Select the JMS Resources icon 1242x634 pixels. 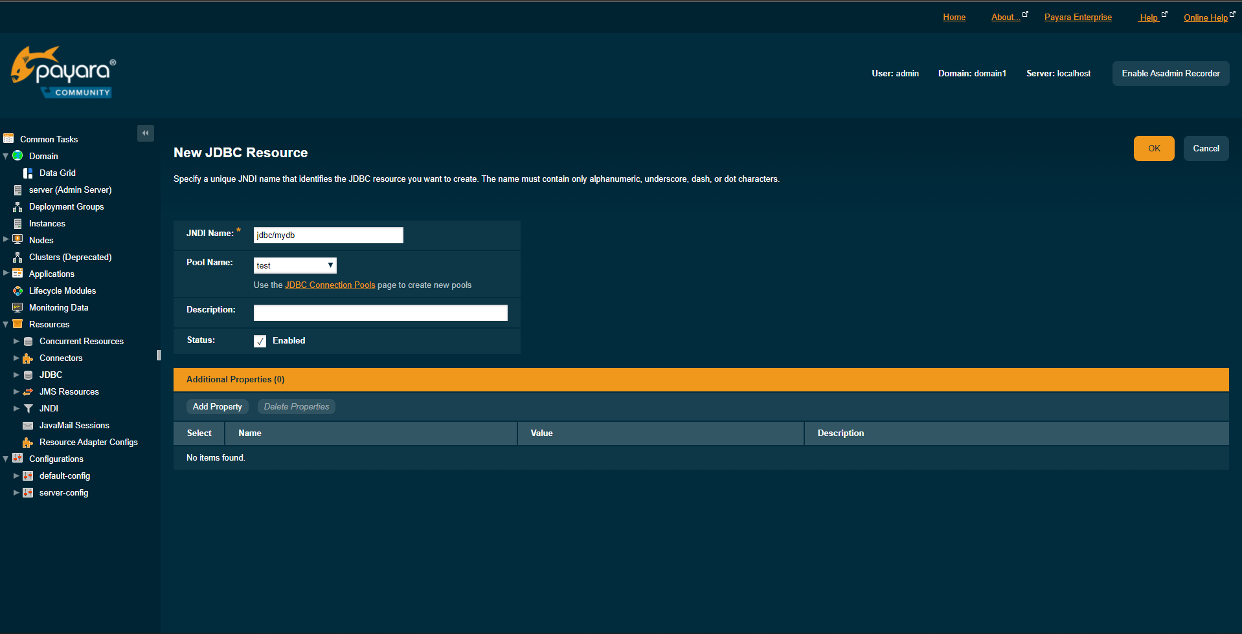pos(27,391)
